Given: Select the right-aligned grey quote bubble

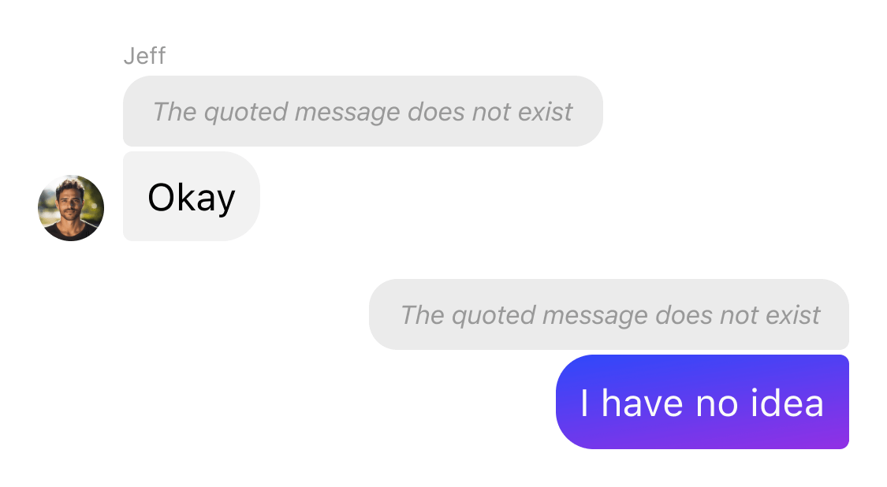Looking at the screenshot, I should (x=609, y=314).
